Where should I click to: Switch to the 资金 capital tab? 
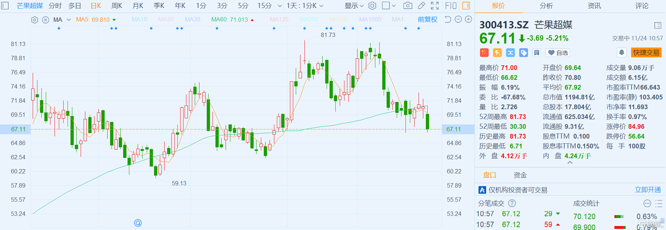[x=520, y=175]
